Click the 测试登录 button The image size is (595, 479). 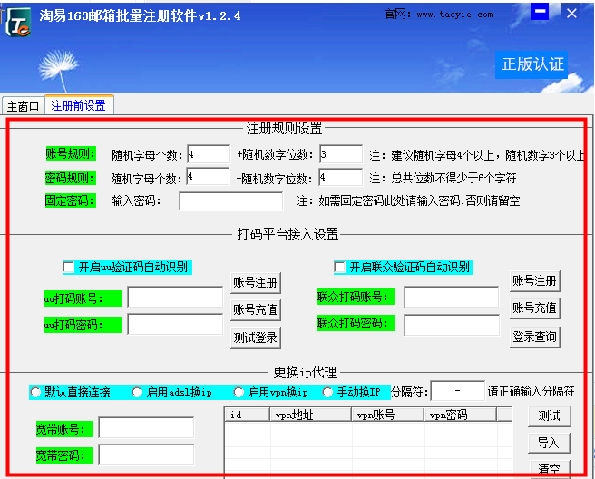click(256, 337)
